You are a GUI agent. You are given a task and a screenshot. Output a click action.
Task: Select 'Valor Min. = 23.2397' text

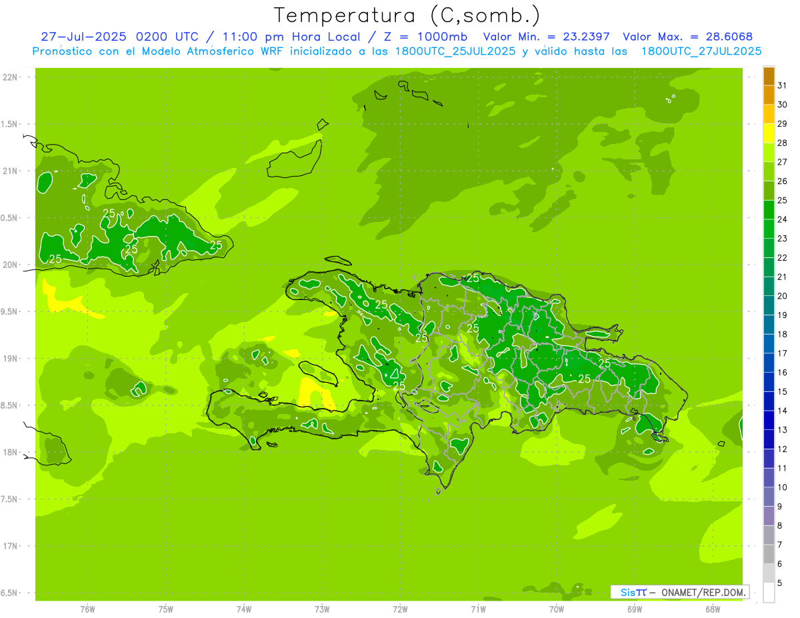547,37
